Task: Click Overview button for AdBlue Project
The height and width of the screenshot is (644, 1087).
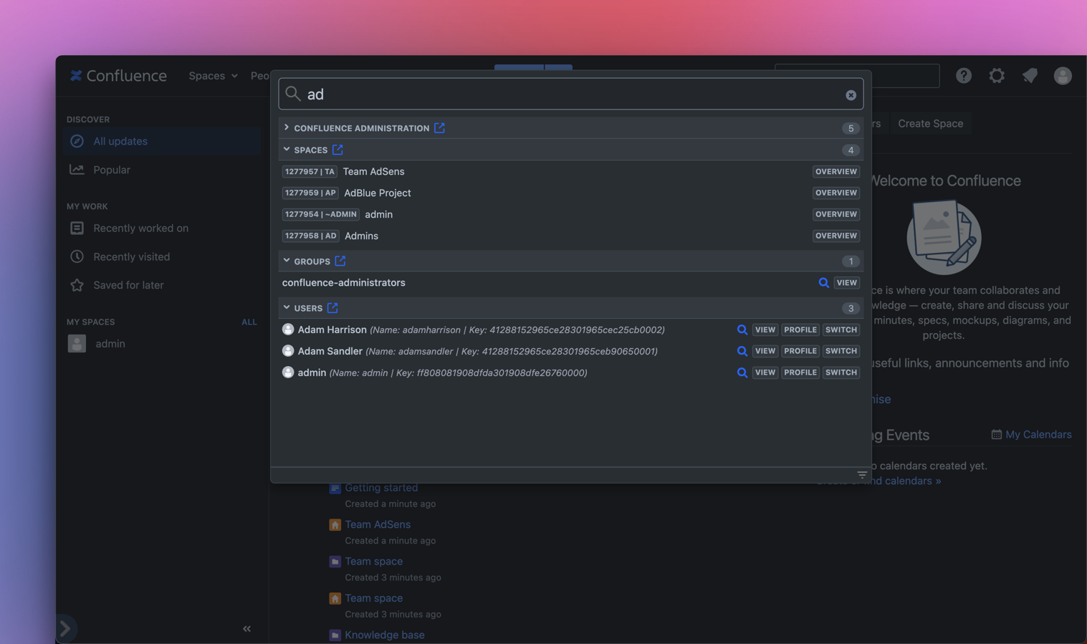Action: pos(835,193)
